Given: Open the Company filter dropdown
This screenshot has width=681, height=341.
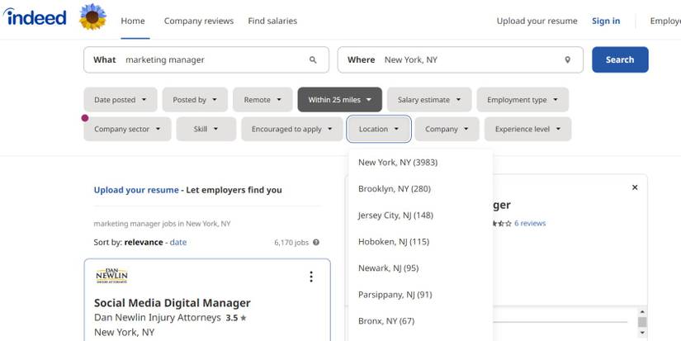Looking at the screenshot, I should pos(447,129).
